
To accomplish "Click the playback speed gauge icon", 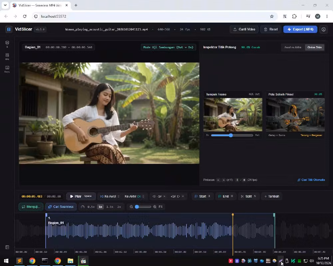I will [x=83, y=206].
